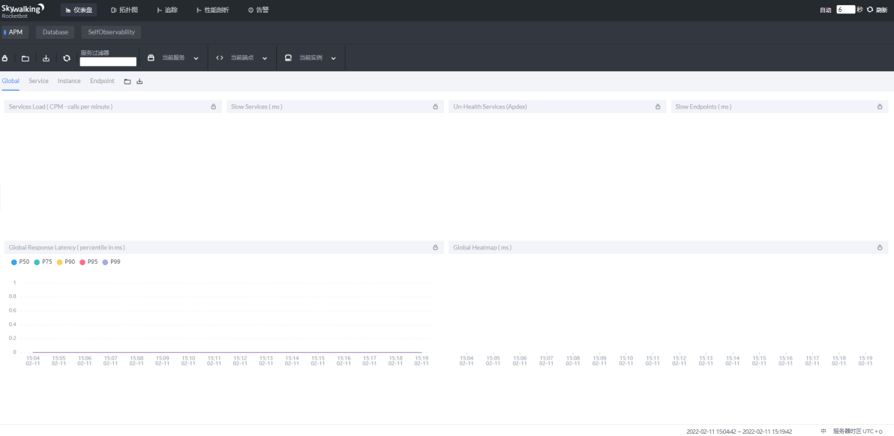Switch to the Service tab
The height and width of the screenshot is (436, 894).
click(x=39, y=81)
